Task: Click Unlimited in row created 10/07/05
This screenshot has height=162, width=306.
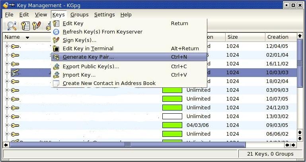Action: click(x=199, y=99)
